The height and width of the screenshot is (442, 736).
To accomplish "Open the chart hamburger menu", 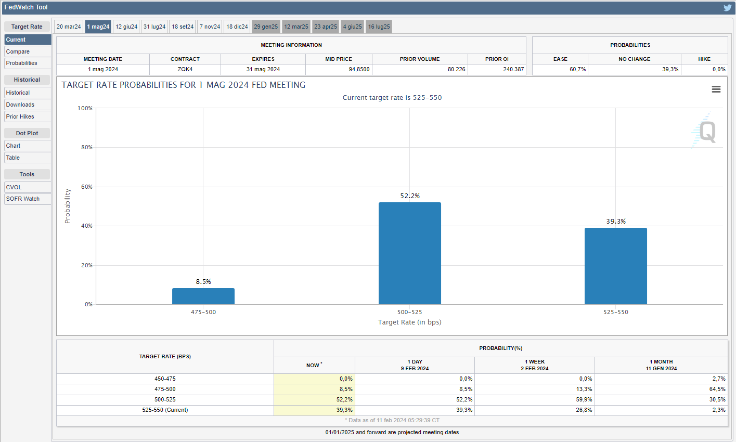I will (716, 89).
